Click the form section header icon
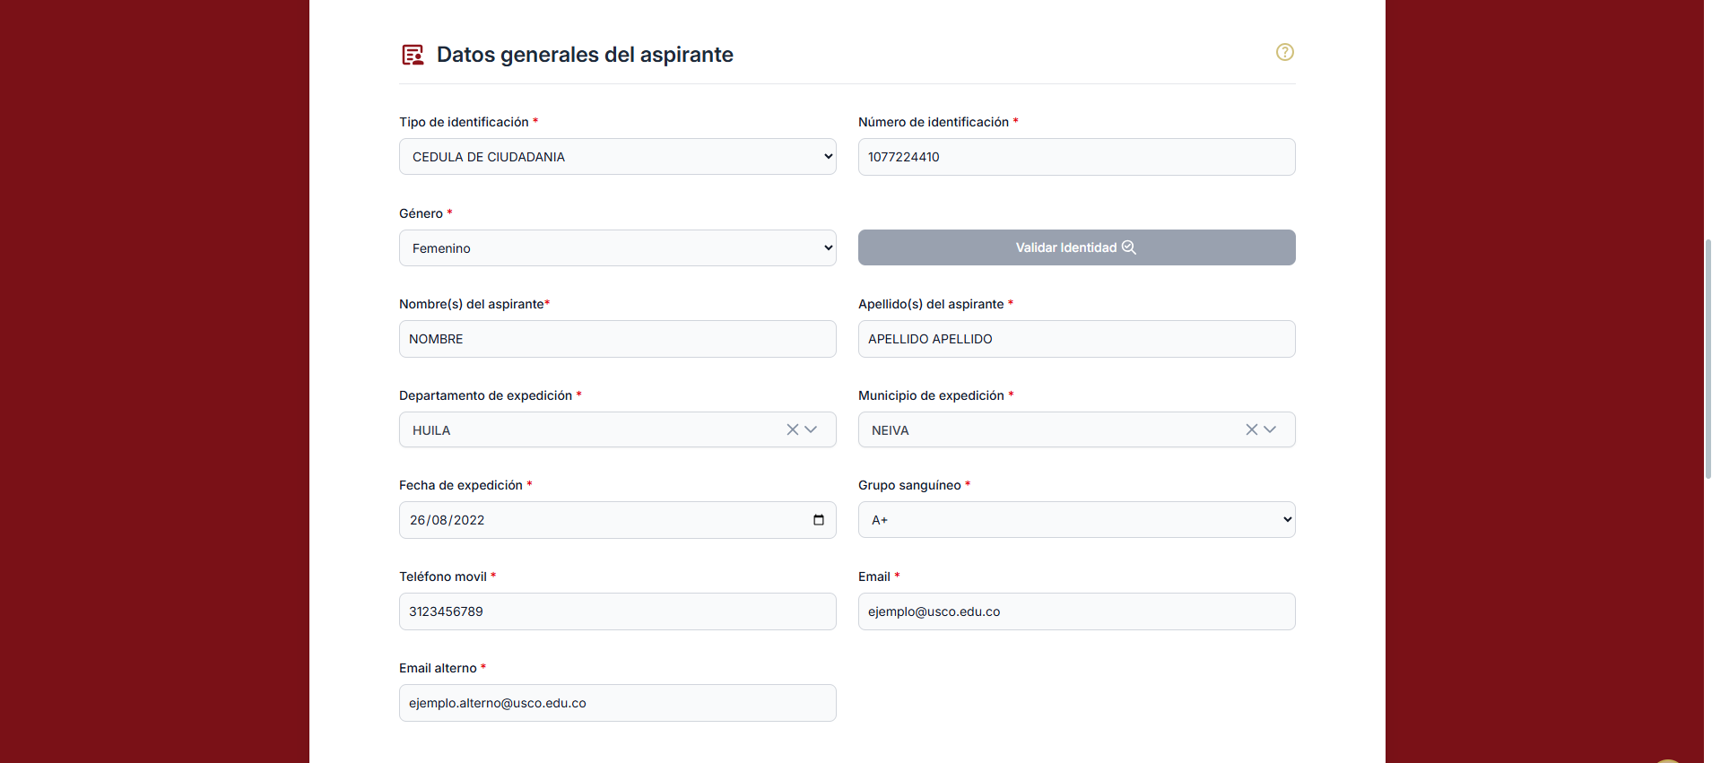 point(413,55)
